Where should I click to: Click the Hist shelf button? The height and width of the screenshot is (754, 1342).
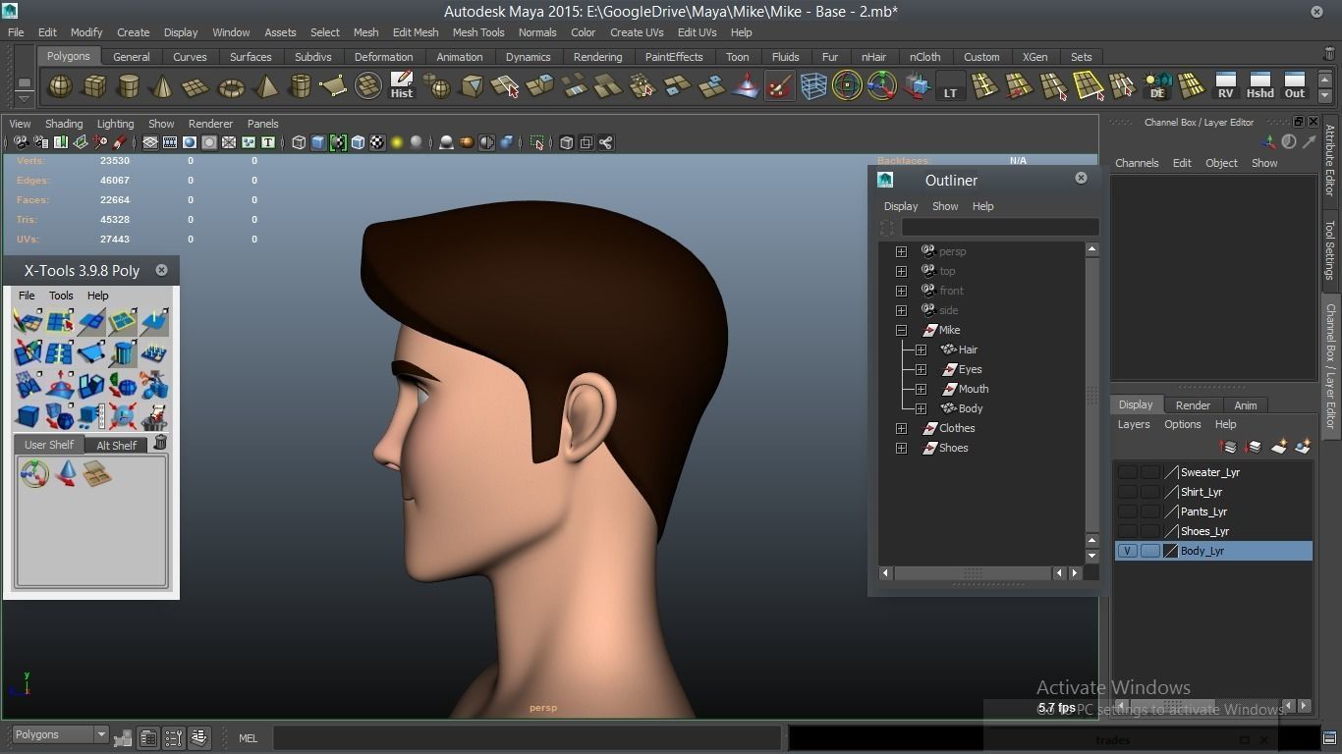[x=402, y=86]
